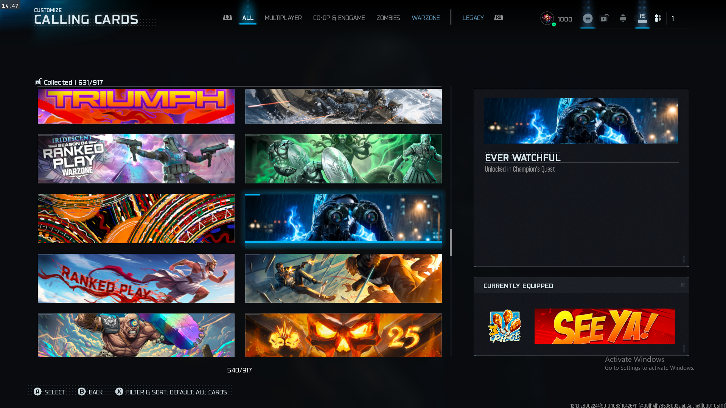Open FILTER & SORT options

tap(176, 392)
